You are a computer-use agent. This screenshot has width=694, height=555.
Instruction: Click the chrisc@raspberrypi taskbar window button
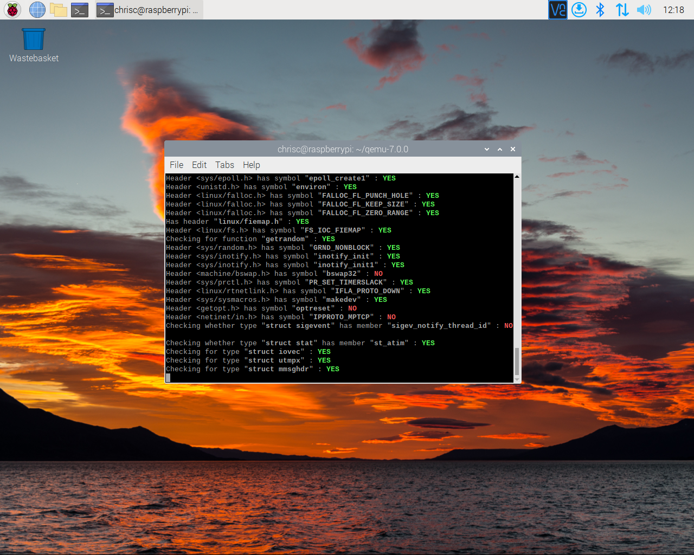point(149,10)
